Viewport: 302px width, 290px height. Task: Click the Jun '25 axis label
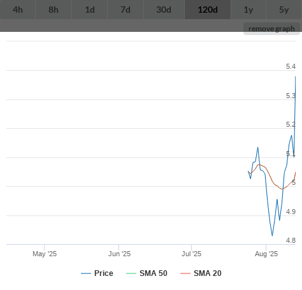119,254
